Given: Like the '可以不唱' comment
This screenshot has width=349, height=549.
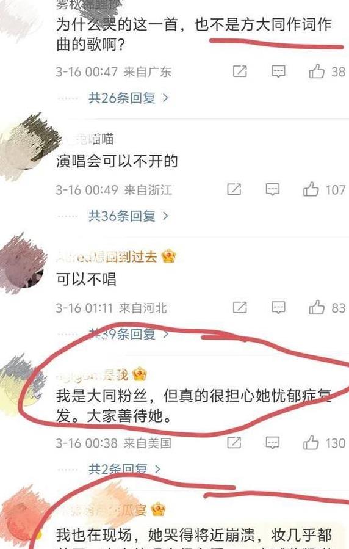Looking at the screenshot, I should [x=317, y=308].
